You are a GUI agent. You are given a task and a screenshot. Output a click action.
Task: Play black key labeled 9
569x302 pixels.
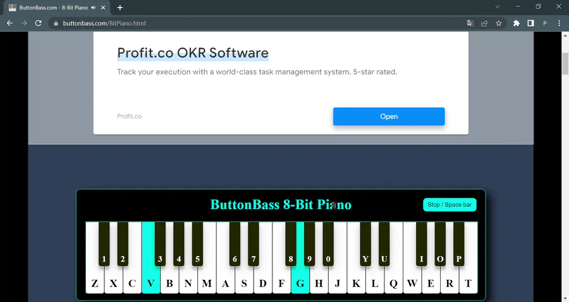(x=310, y=244)
